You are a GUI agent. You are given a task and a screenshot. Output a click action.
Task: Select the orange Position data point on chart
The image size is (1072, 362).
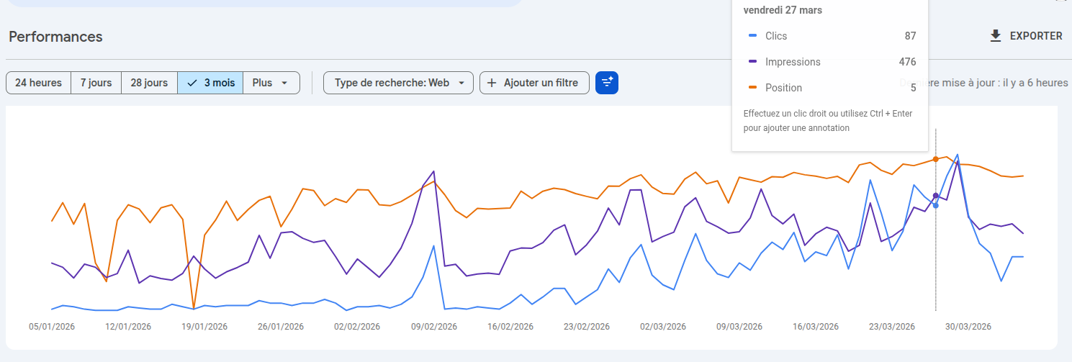tap(935, 159)
